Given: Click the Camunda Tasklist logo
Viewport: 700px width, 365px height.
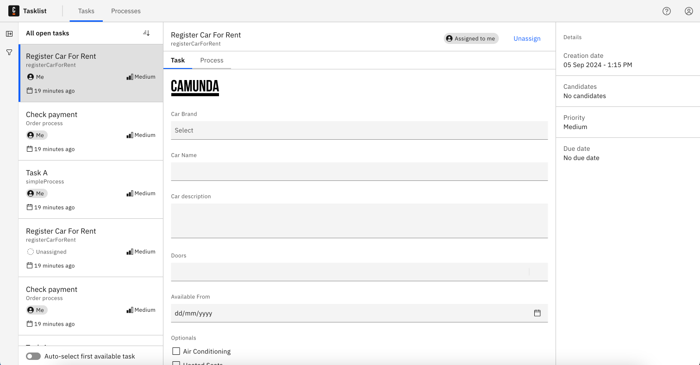Looking at the screenshot, I should (13, 11).
